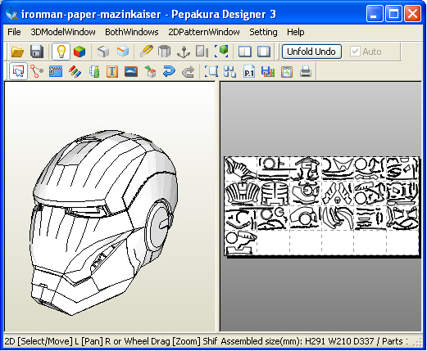Select the T text input tool
427x351 pixels.
pyautogui.click(x=112, y=72)
